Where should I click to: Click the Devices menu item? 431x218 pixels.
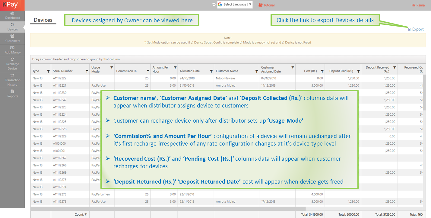pos(12,27)
